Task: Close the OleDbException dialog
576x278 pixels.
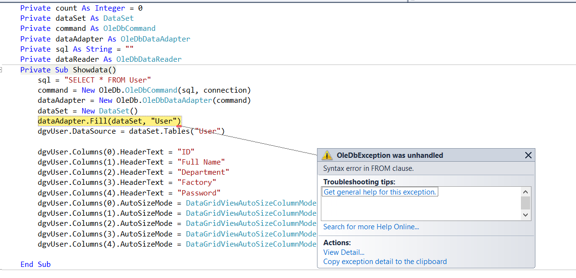Action: click(x=528, y=155)
